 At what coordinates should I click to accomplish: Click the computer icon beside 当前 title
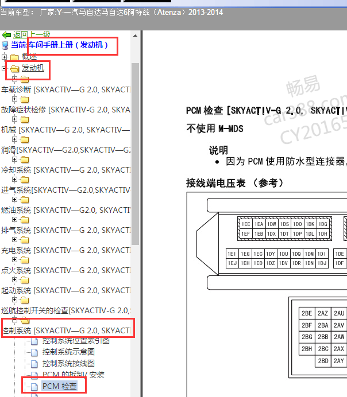(5, 45)
